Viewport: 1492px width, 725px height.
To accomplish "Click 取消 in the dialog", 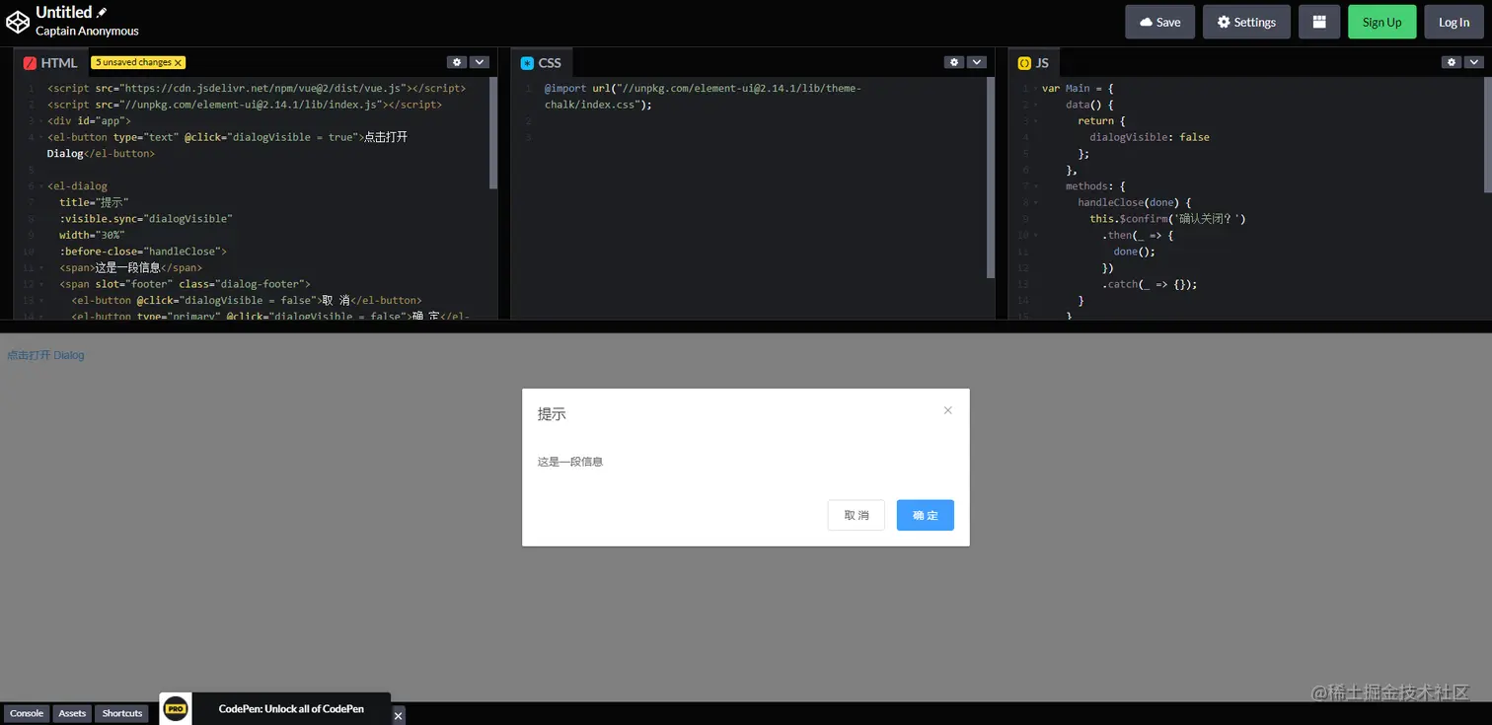I will click(857, 515).
